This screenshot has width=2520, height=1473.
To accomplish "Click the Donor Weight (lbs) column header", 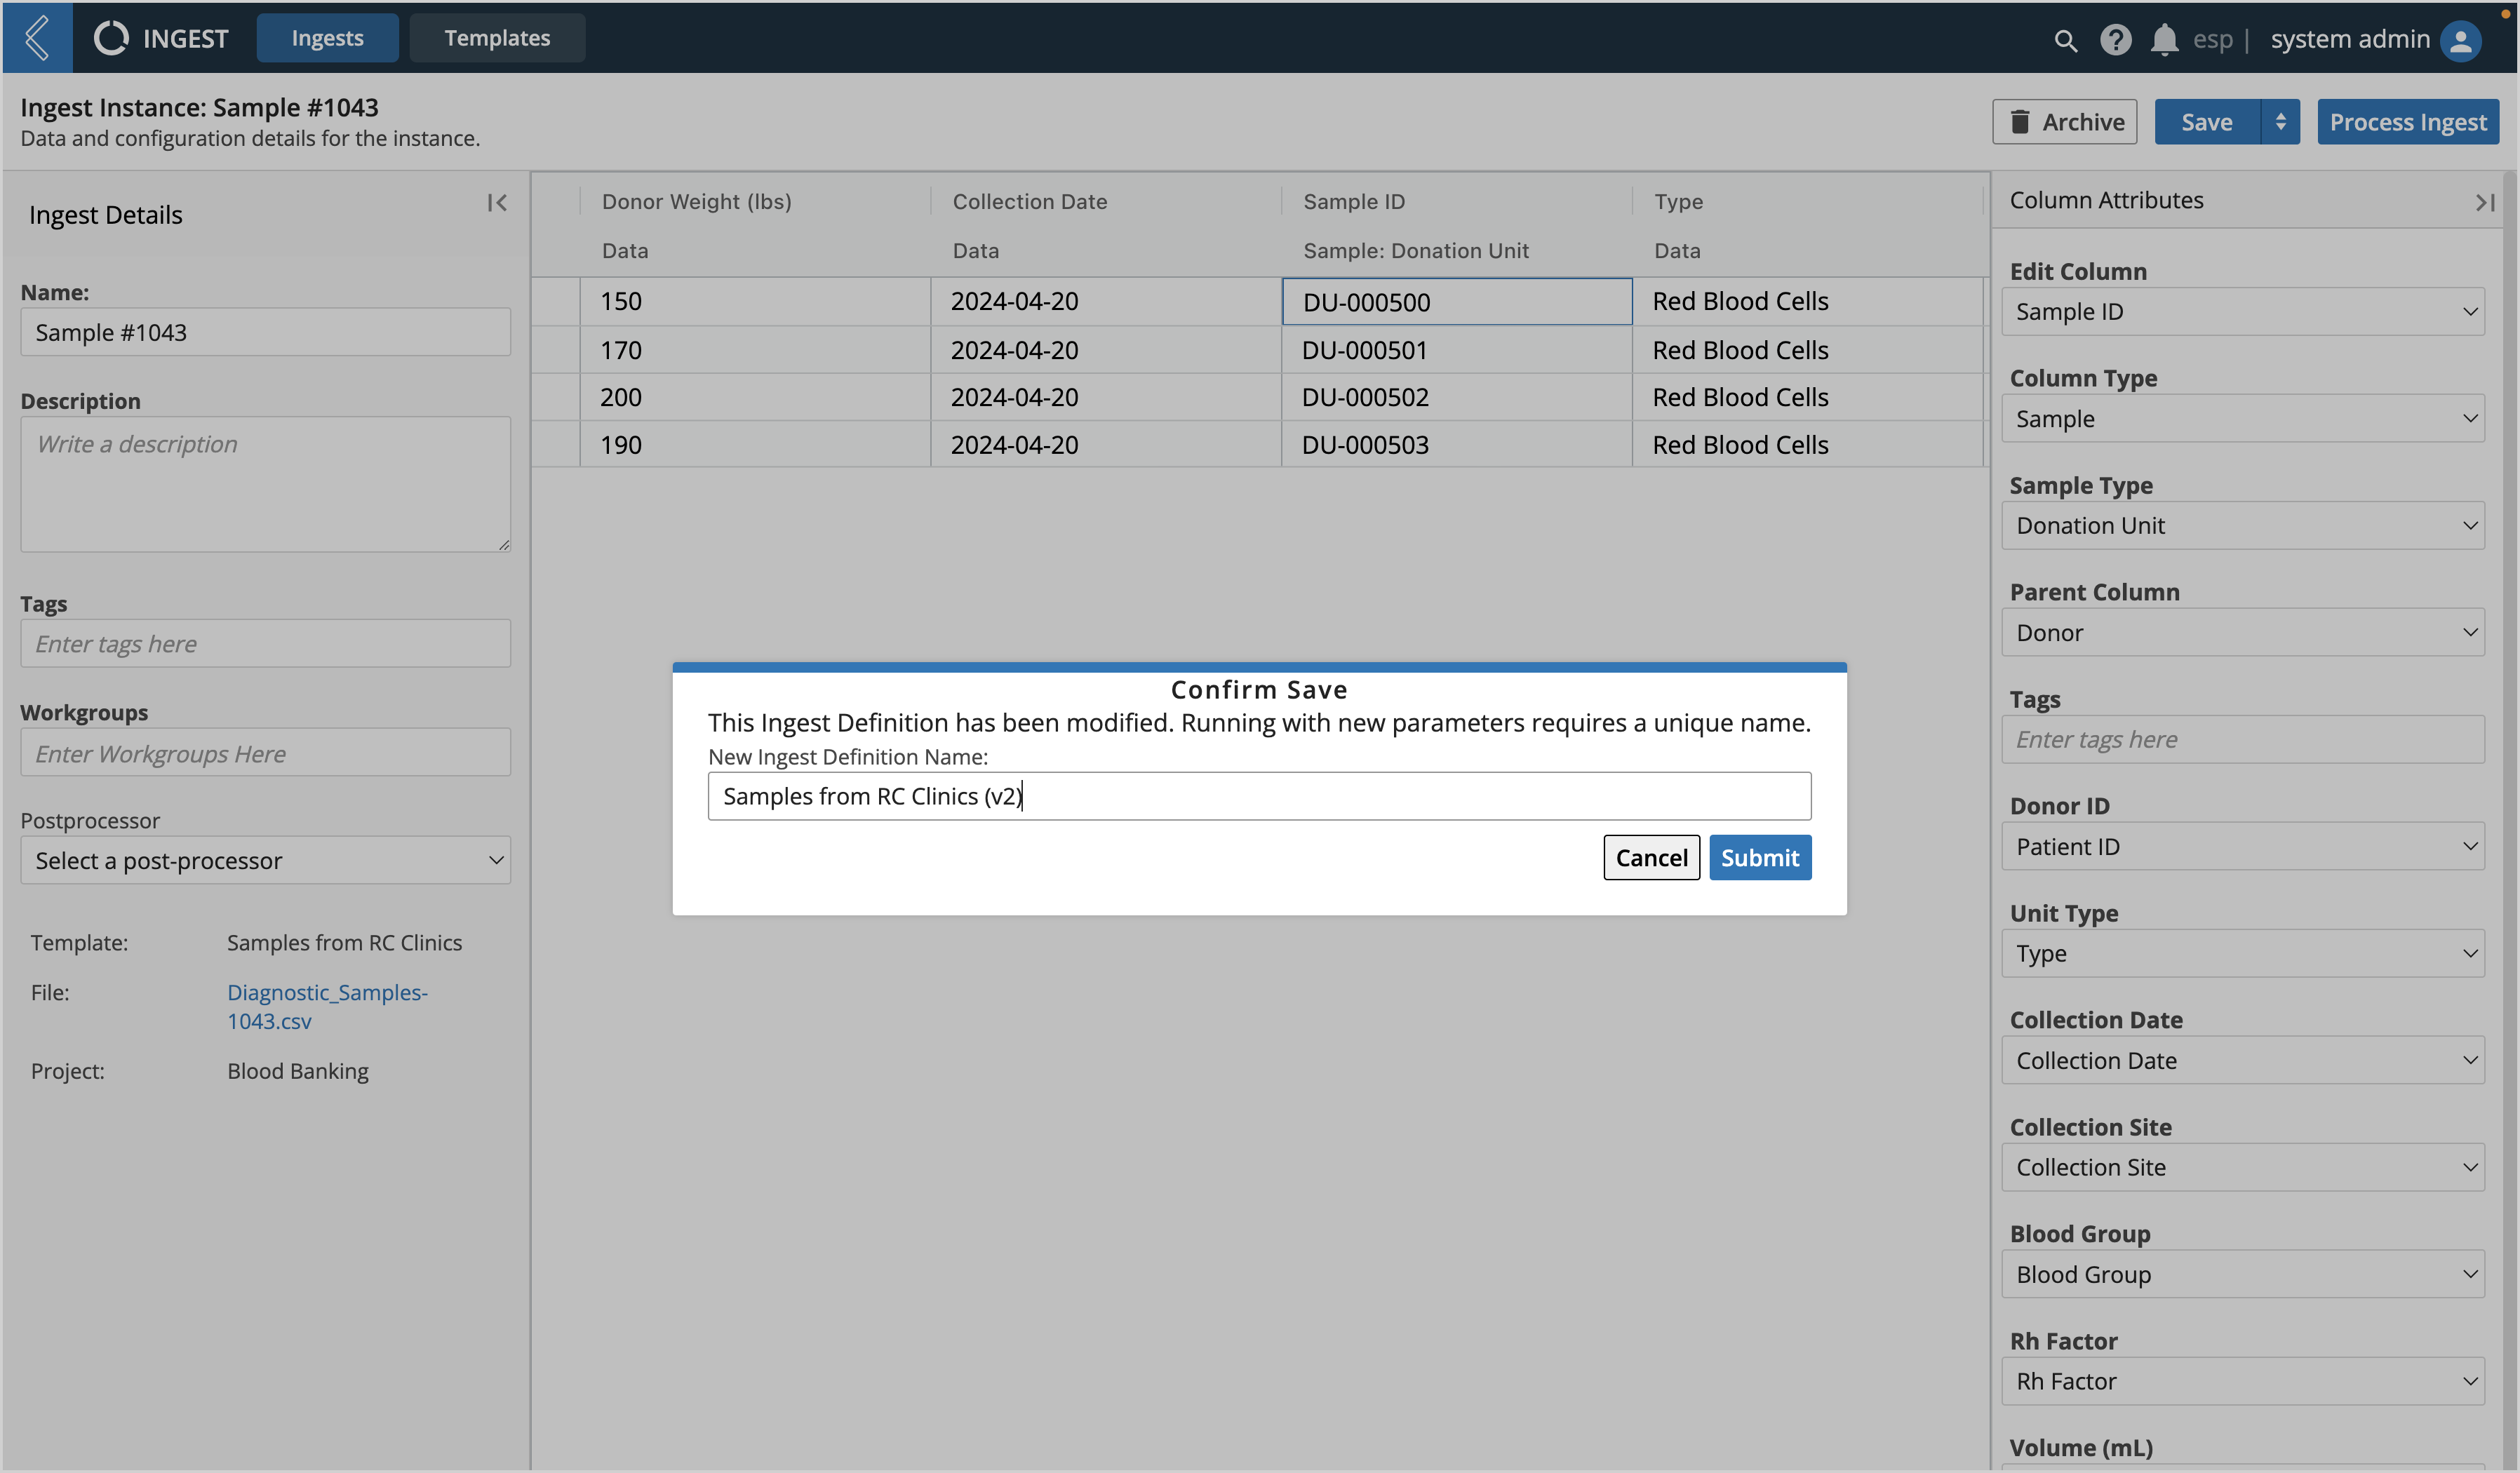I will [x=696, y=201].
